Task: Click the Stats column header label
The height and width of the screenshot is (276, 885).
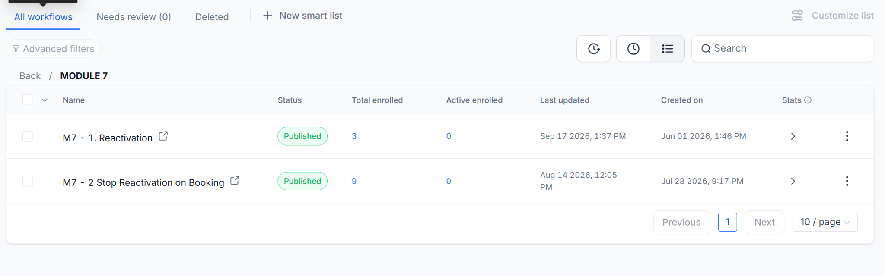Action: point(792,100)
